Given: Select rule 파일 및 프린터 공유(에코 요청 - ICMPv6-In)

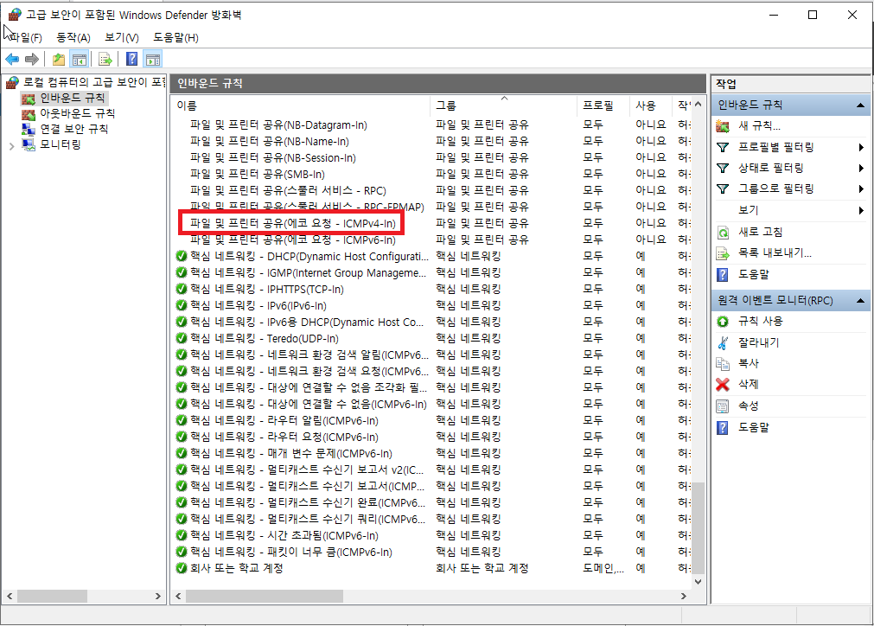Looking at the screenshot, I should coord(293,240).
